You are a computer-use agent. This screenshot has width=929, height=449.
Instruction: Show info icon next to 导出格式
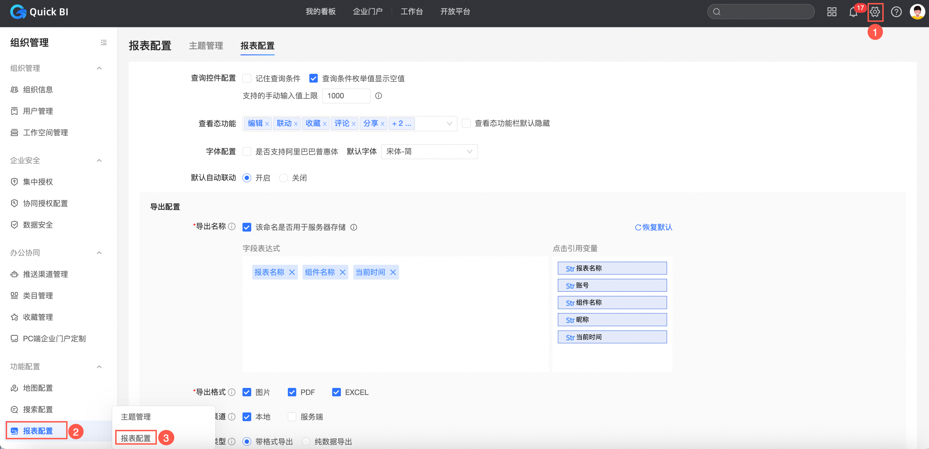232,392
